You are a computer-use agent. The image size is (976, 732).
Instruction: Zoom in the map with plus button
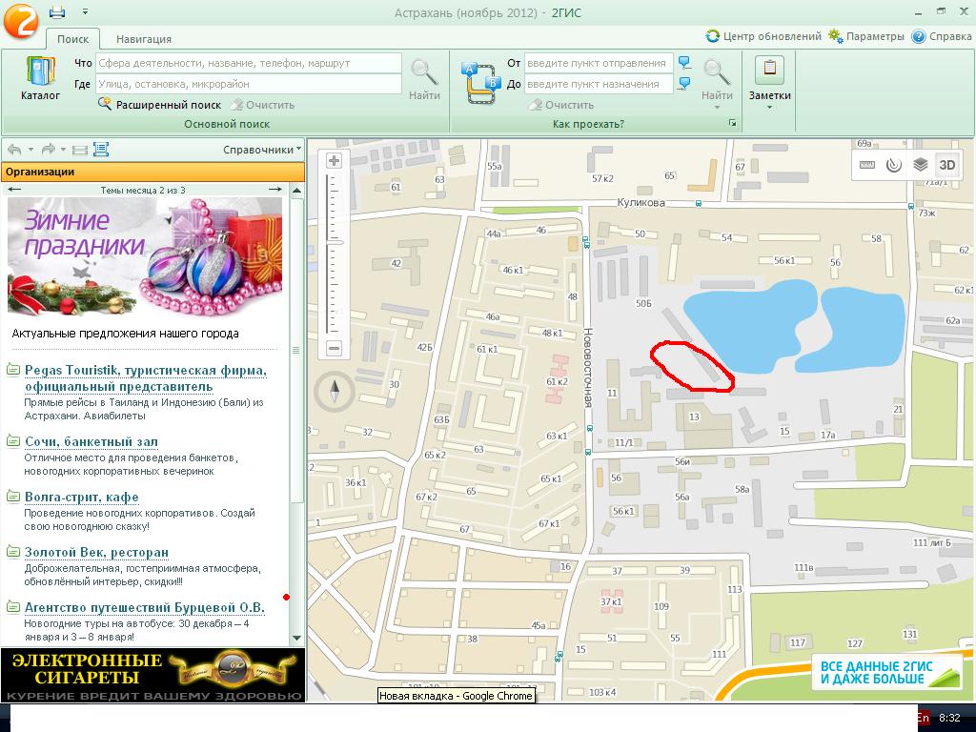335,160
